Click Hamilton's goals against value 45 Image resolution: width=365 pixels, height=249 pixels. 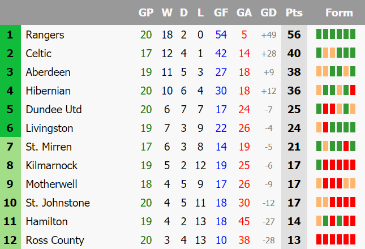click(x=244, y=221)
